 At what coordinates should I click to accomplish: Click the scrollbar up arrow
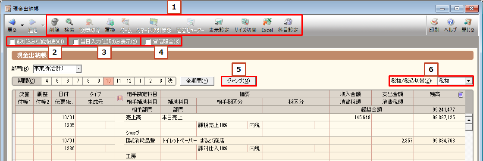(x=469, y=120)
